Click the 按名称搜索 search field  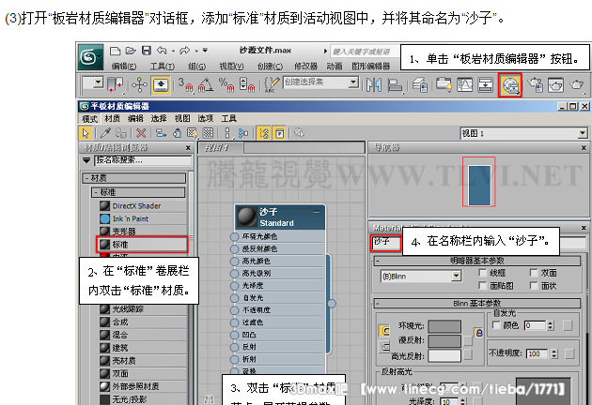(143, 160)
